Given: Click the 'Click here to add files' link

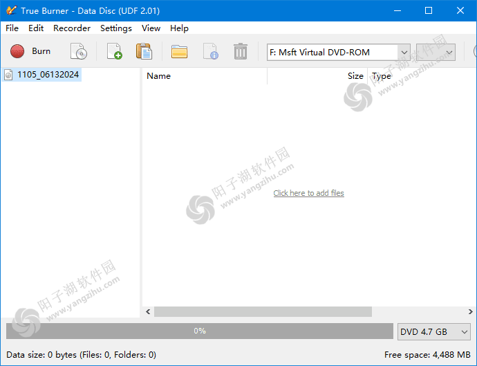Looking at the screenshot, I should (308, 193).
